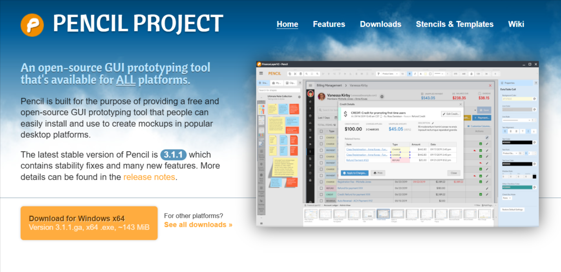Visit the Wiki nav link

pos(516,24)
